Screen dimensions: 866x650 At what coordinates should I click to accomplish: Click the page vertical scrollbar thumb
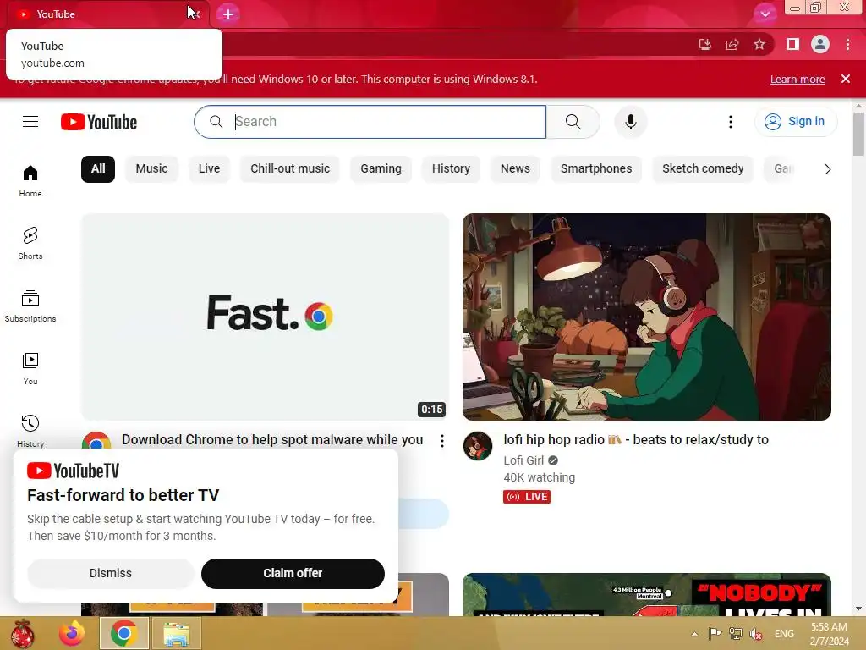click(858, 135)
